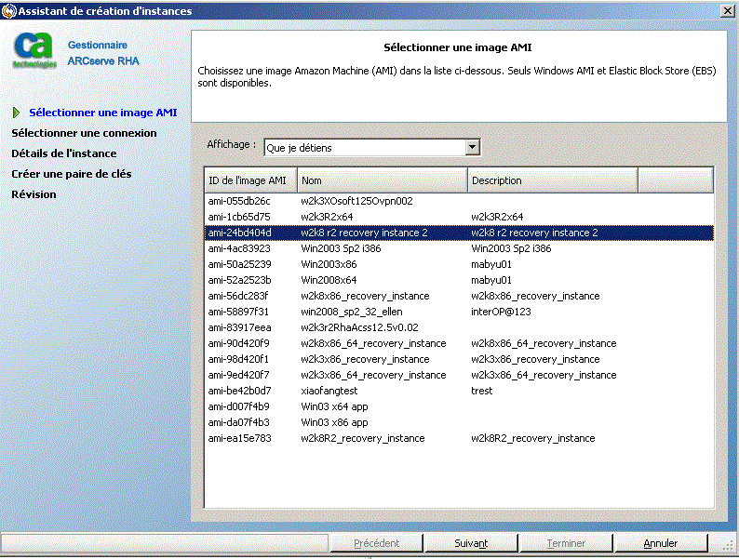
Task: Select AMI row ami-055db26c
Action: tap(239, 201)
